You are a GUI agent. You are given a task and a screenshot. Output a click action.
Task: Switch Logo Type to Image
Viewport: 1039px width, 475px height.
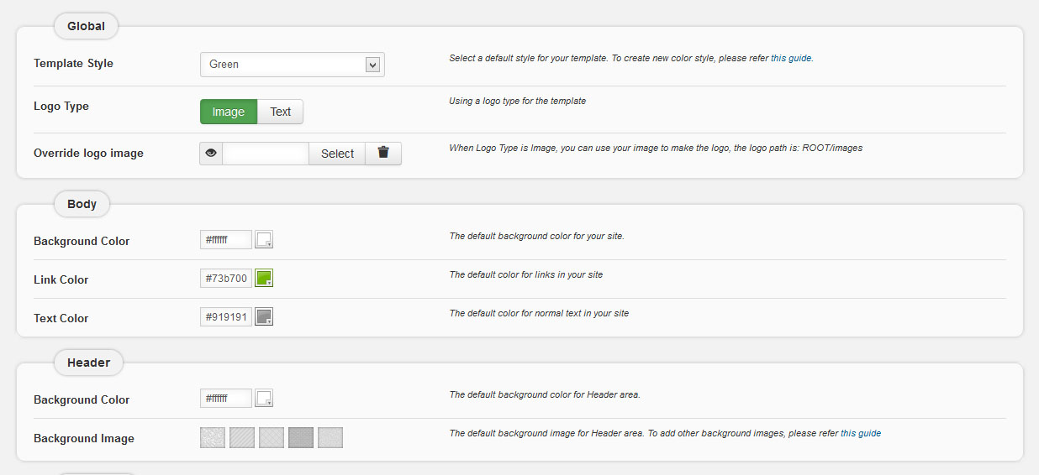[x=229, y=112]
